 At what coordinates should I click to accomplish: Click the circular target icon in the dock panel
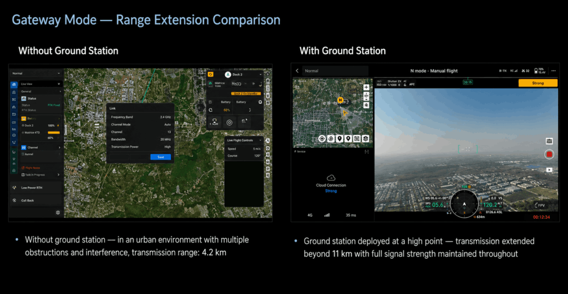point(229,122)
